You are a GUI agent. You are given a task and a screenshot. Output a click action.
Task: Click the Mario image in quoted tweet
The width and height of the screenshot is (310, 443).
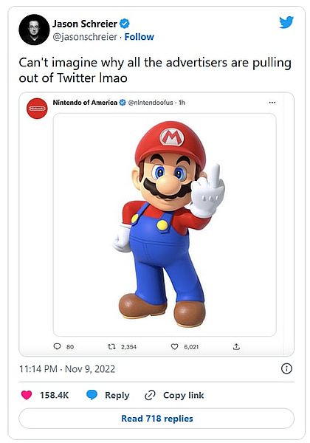165,224
